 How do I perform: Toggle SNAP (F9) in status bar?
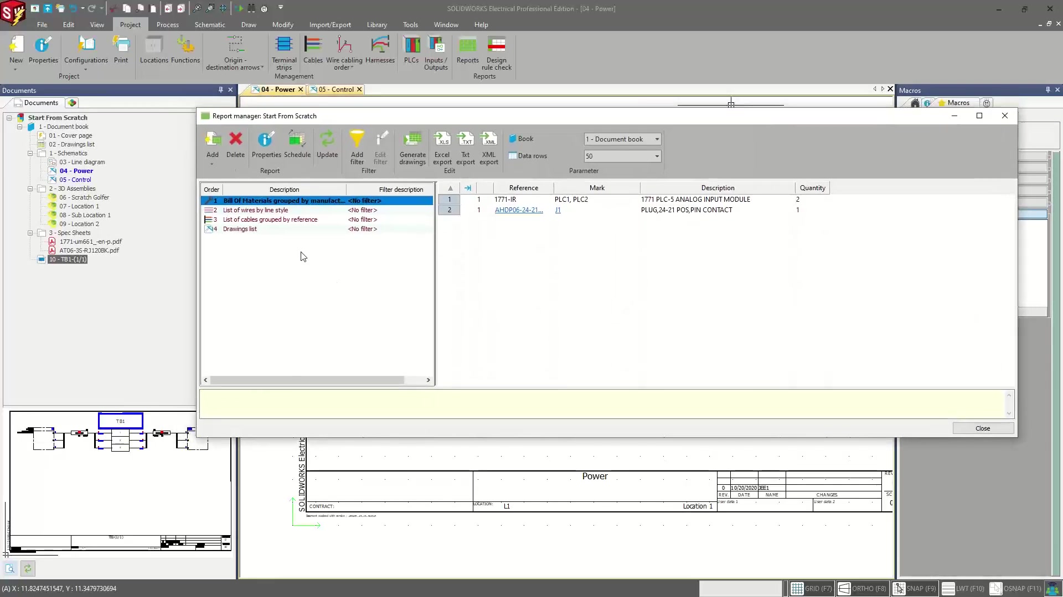coord(914,589)
